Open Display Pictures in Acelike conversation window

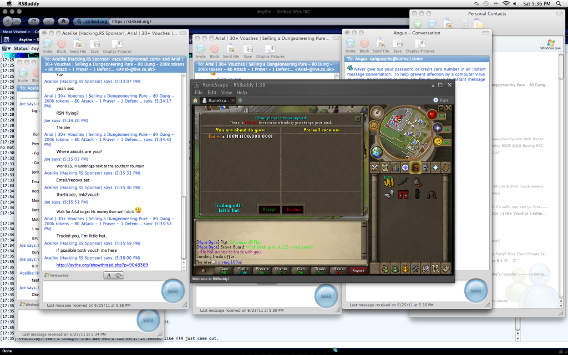118,46
